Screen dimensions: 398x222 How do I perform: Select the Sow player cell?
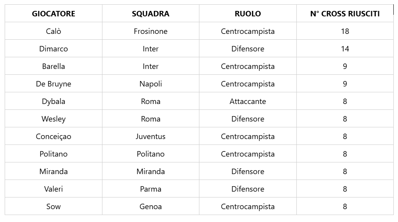click(x=54, y=206)
